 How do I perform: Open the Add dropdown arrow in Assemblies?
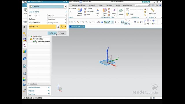pos(134,14)
